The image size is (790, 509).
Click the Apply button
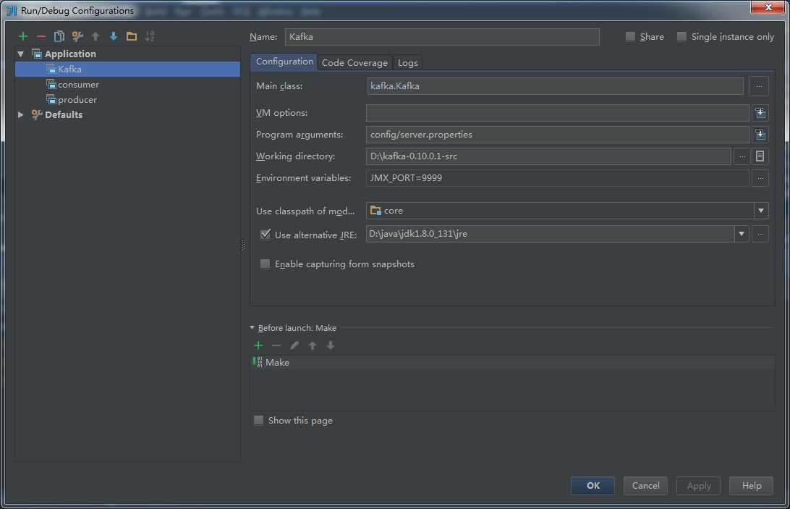(698, 485)
